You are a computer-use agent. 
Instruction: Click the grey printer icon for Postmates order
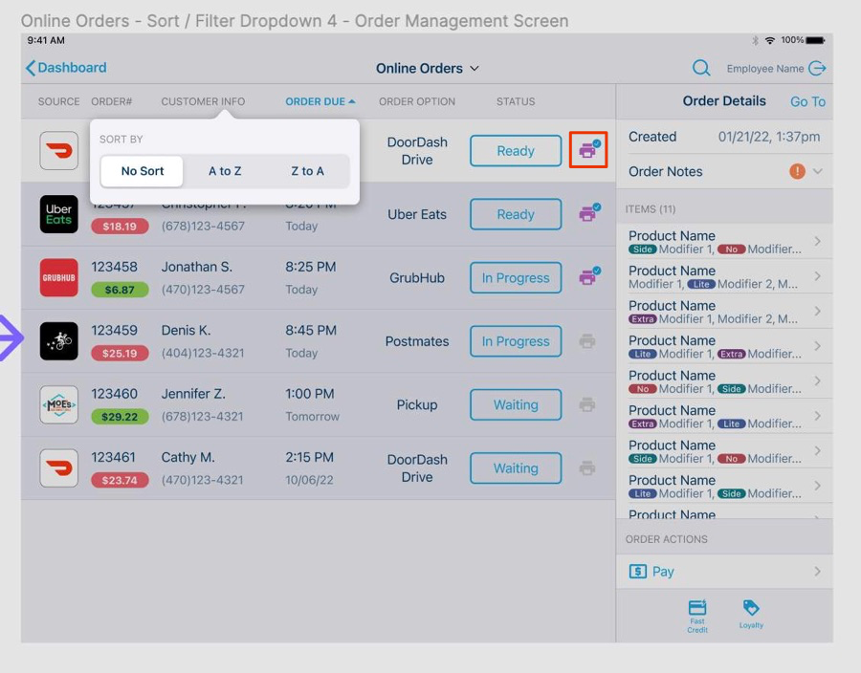click(x=587, y=341)
